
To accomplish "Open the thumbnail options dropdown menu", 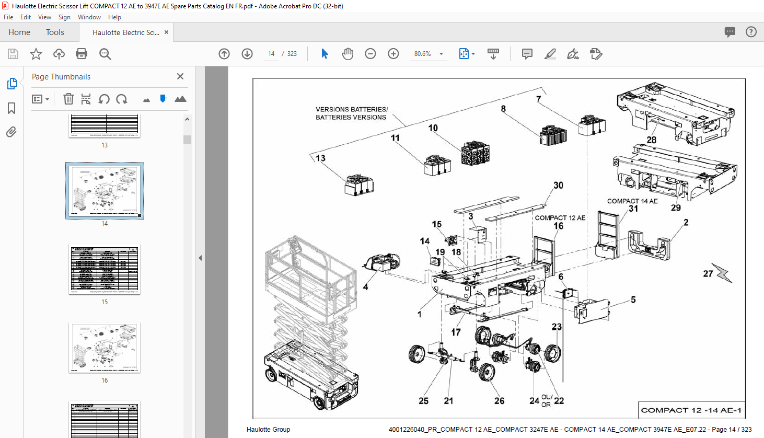I will [40, 99].
